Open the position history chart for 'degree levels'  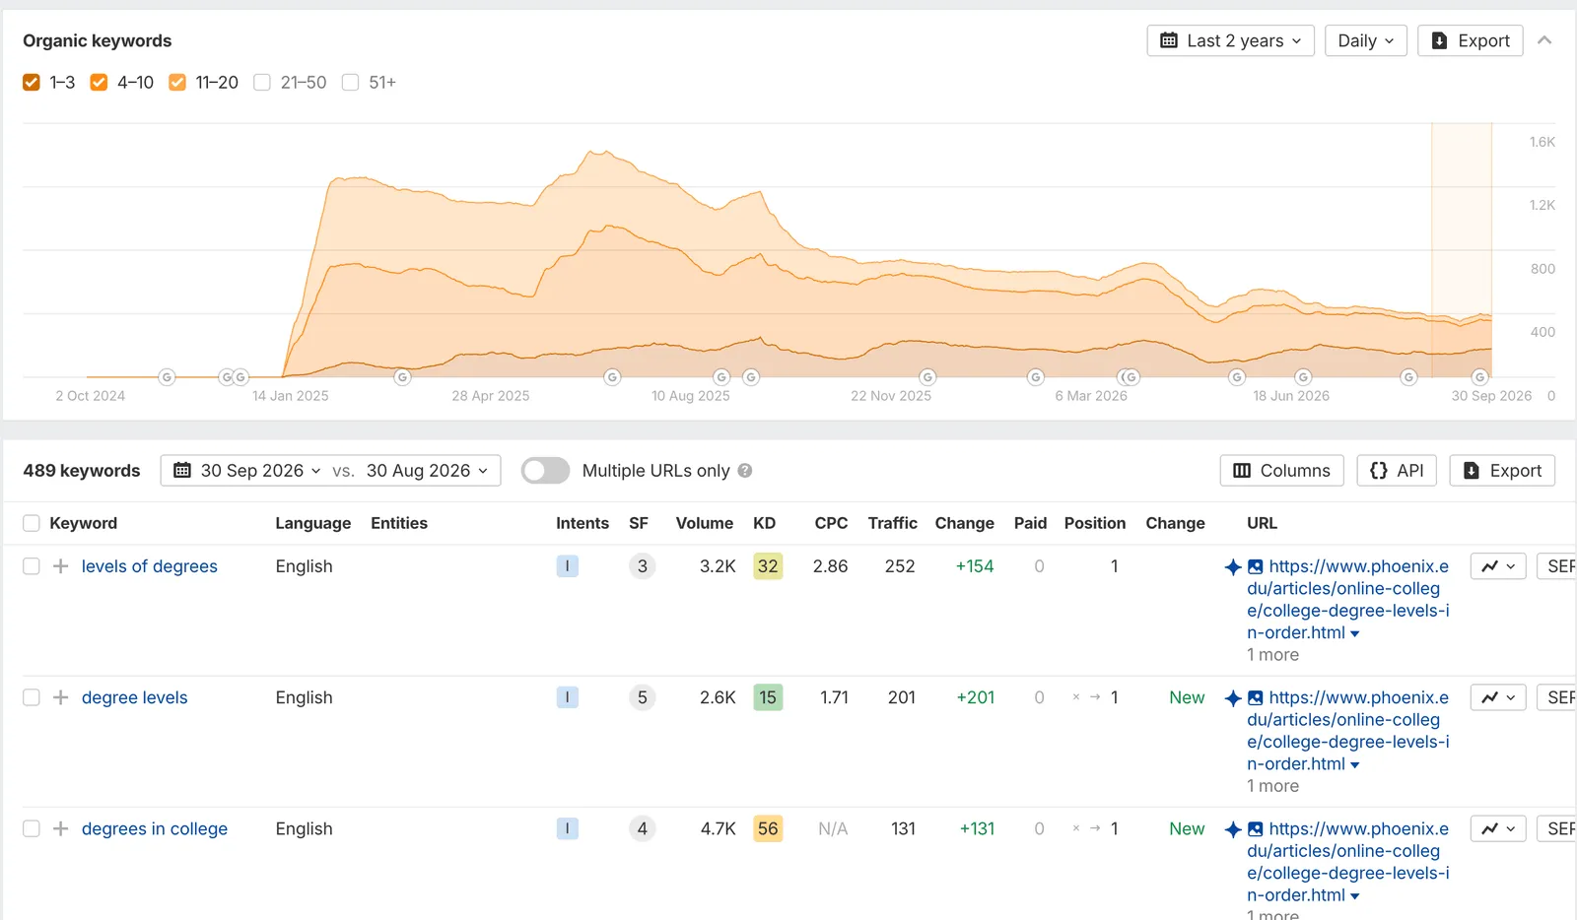1498,697
